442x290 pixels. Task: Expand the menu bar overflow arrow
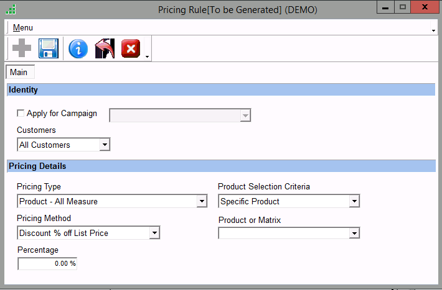coord(433,30)
